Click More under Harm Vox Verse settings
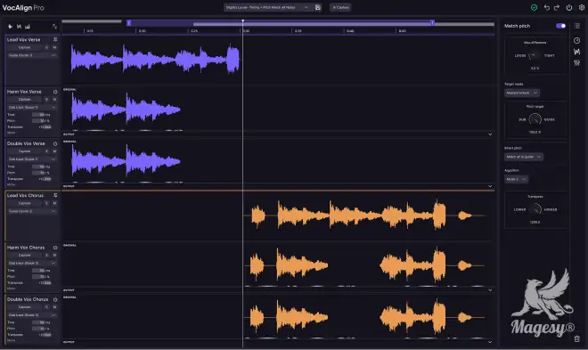Viewport: 588px width, 350px height. pos(12,133)
